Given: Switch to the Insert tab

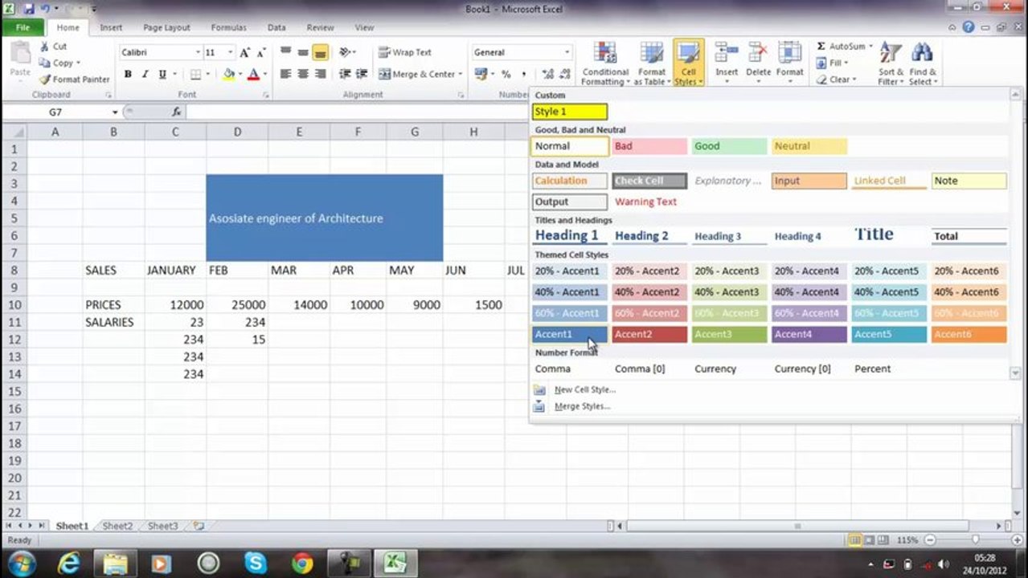Looking at the screenshot, I should [x=111, y=27].
